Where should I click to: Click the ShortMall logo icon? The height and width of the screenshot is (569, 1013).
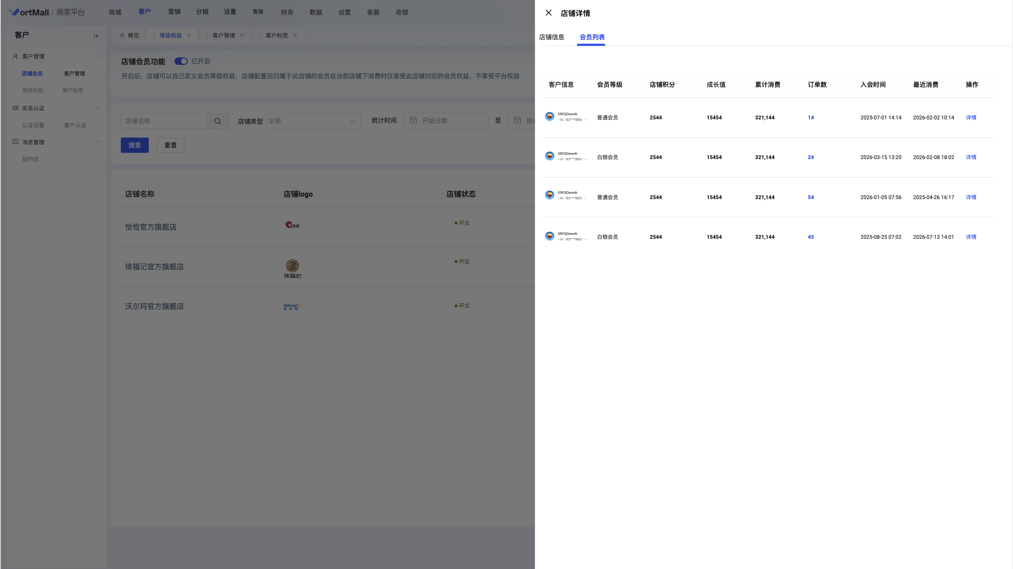tap(14, 12)
